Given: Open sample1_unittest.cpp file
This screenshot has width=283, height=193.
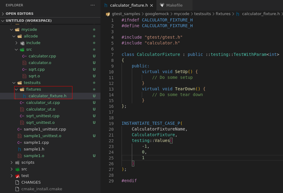Looking at the screenshot, I should [x=45, y=129].
